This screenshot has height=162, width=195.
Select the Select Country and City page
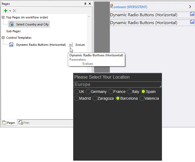tap(32, 24)
